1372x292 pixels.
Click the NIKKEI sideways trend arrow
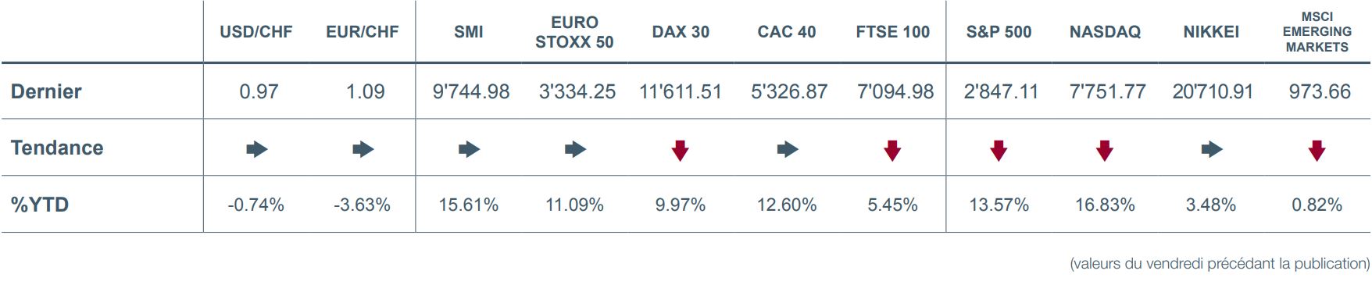click(1212, 149)
